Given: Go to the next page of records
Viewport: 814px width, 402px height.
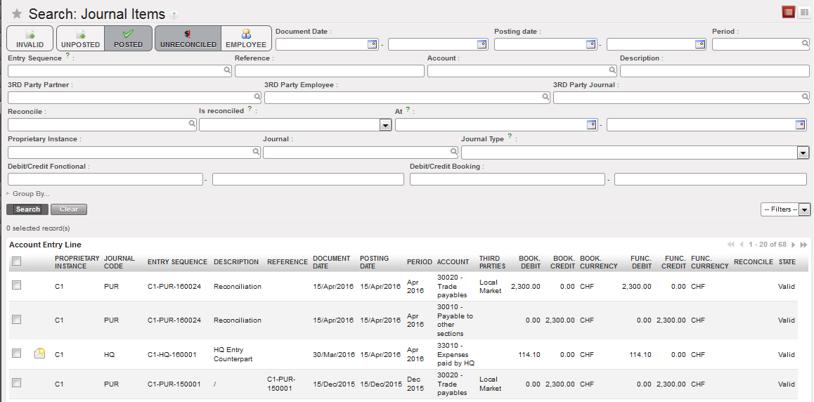Looking at the screenshot, I should click(794, 245).
